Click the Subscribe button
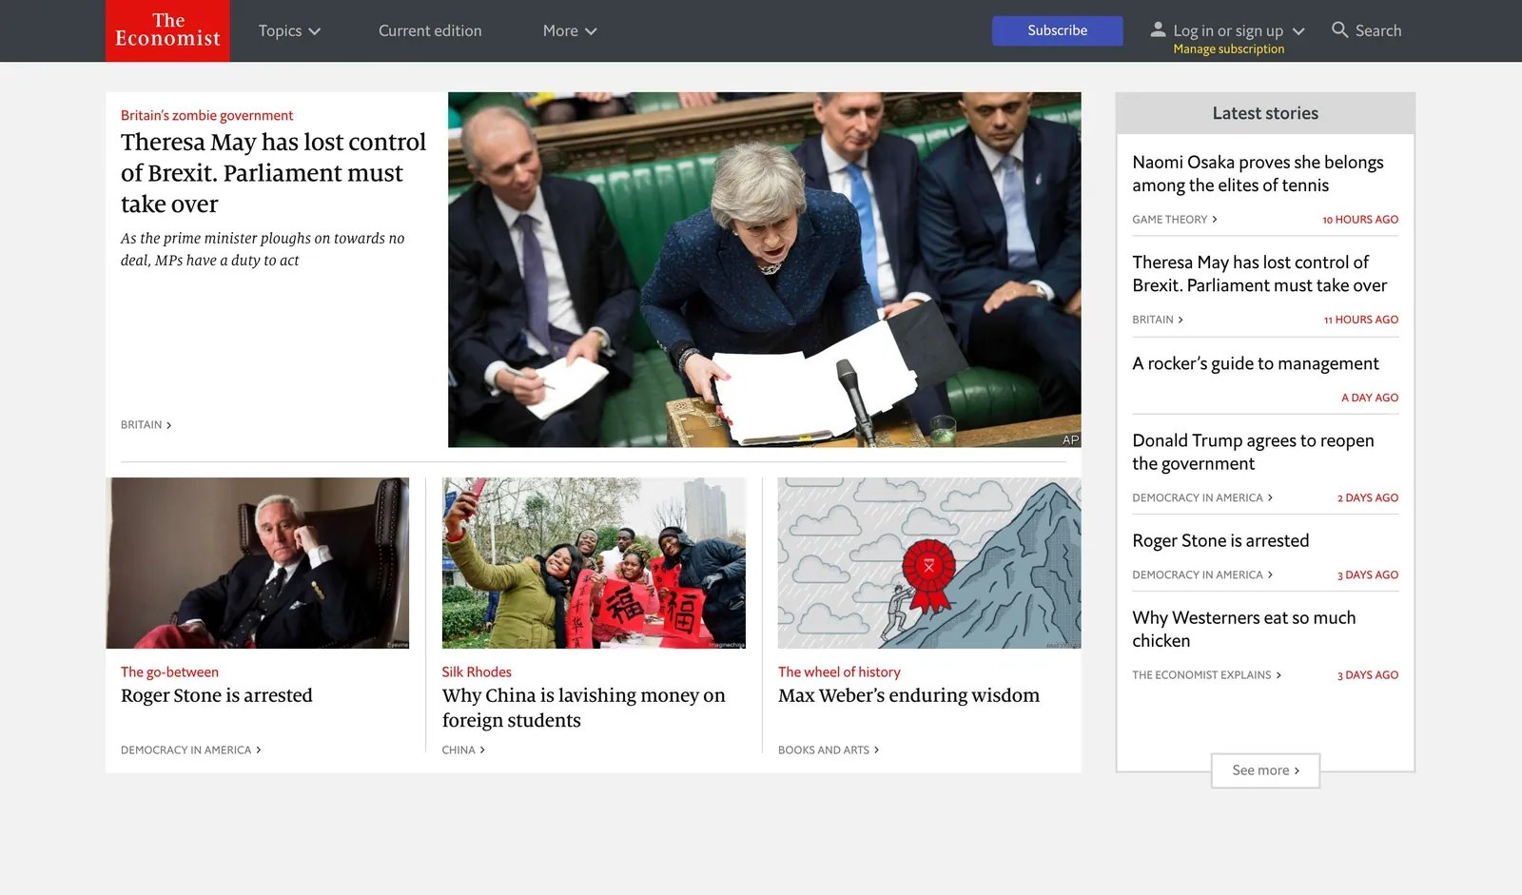 click(1057, 30)
